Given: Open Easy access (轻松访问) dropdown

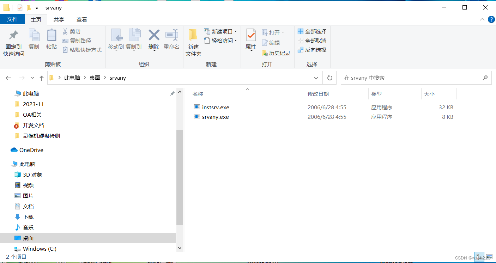Looking at the screenshot, I should (220, 41).
